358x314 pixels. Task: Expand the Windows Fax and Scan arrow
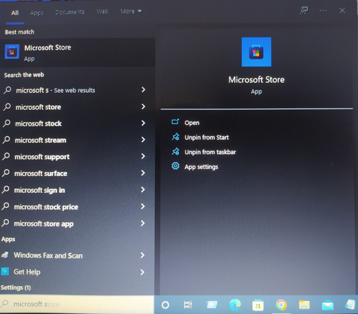(142, 255)
